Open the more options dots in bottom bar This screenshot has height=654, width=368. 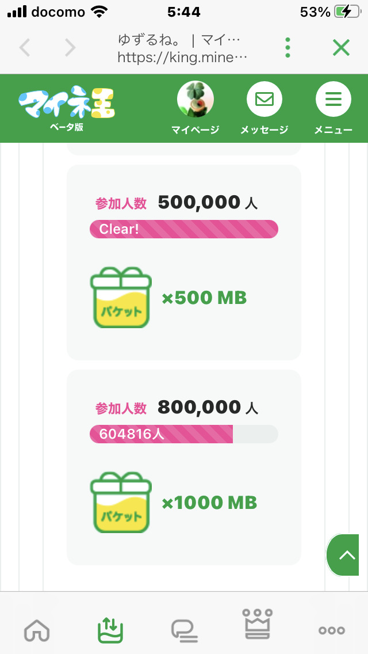pyautogui.click(x=332, y=630)
